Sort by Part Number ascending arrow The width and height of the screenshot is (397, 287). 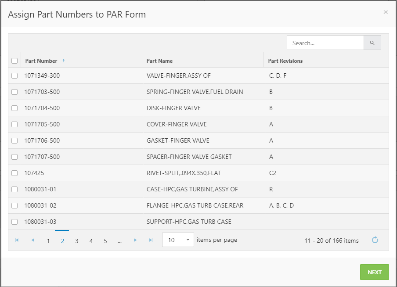click(x=64, y=61)
